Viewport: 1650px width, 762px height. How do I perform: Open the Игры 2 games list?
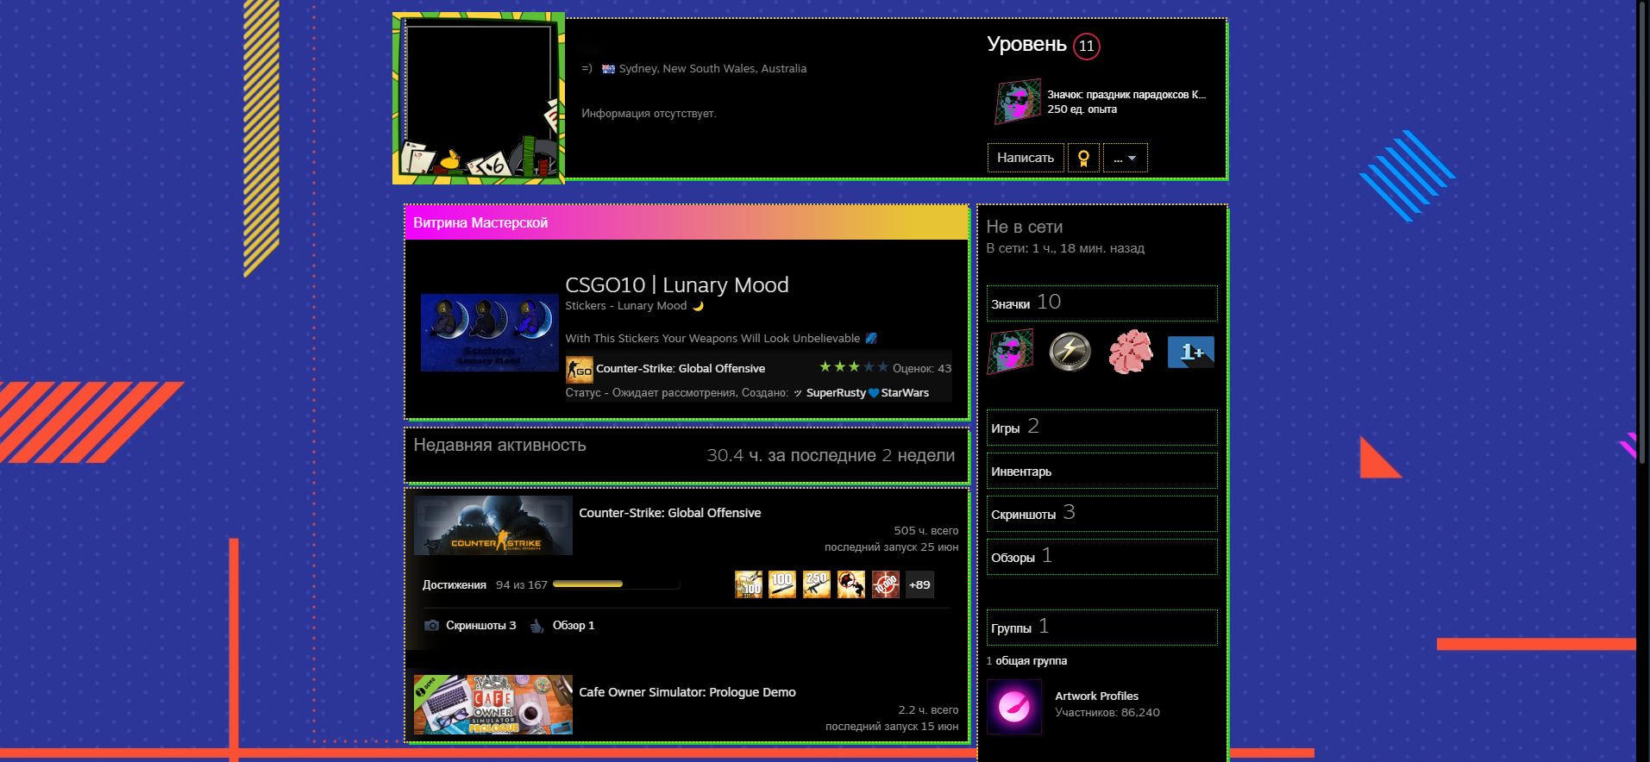click(x=1102, y=428)
